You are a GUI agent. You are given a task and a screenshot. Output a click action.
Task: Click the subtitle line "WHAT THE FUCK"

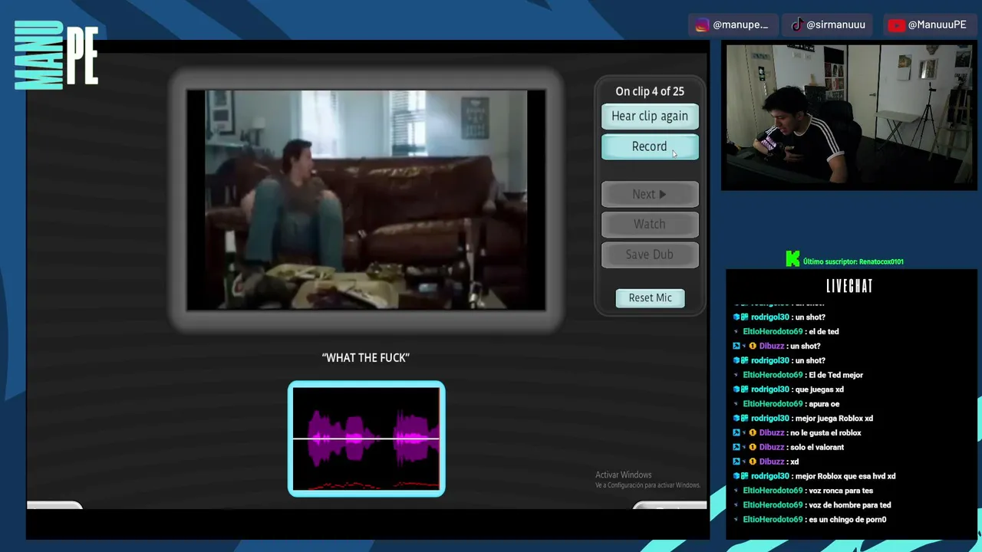(366, 358)
